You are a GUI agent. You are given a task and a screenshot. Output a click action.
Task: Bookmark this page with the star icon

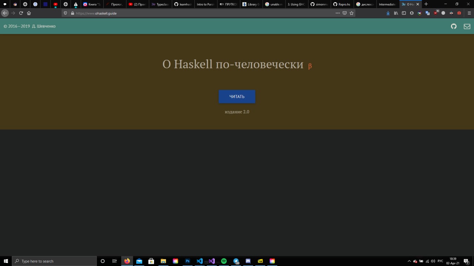(x=351, y=13)
